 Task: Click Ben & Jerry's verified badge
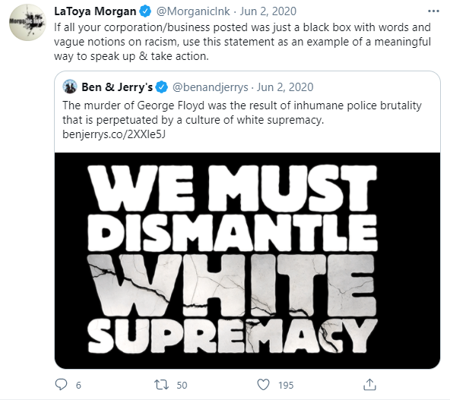[x=162, y=87]
